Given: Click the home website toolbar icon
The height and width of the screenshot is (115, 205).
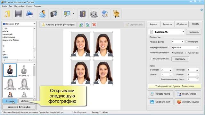Looking at the screenshot, I should (x=105, y=14).
